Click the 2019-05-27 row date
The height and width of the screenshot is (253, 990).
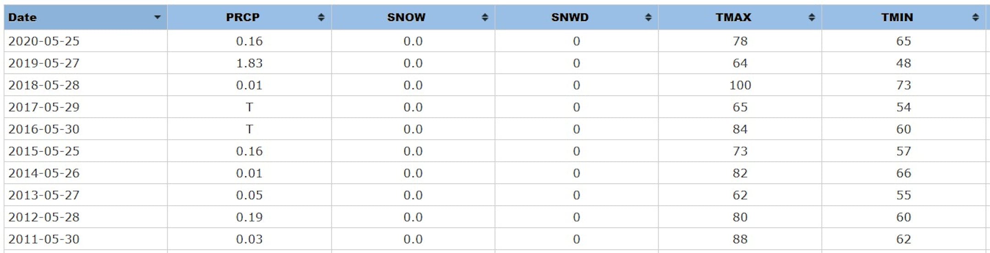pyautogui.click(x=44, y=63)
